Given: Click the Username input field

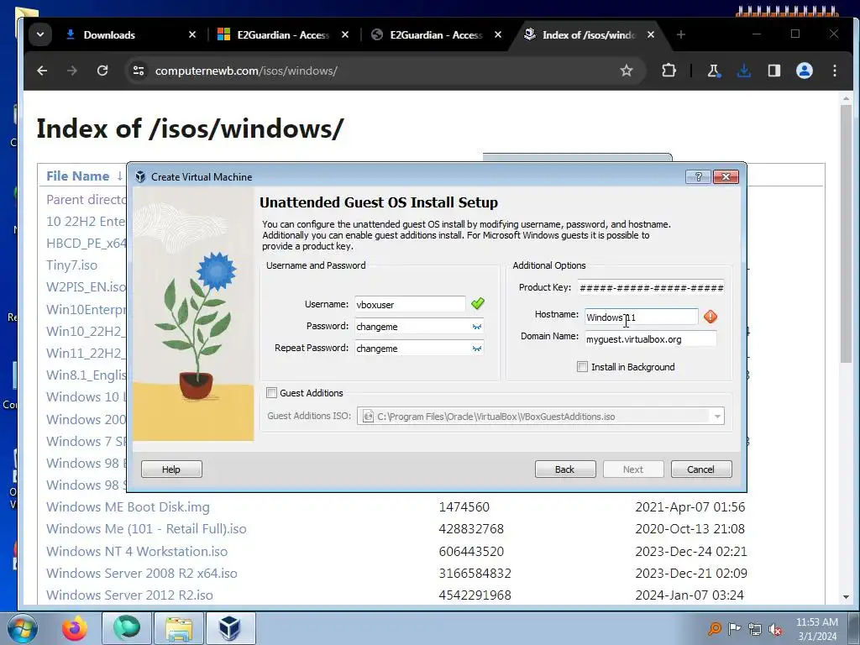Looking at the screenshot, I should tap(410, 304).
